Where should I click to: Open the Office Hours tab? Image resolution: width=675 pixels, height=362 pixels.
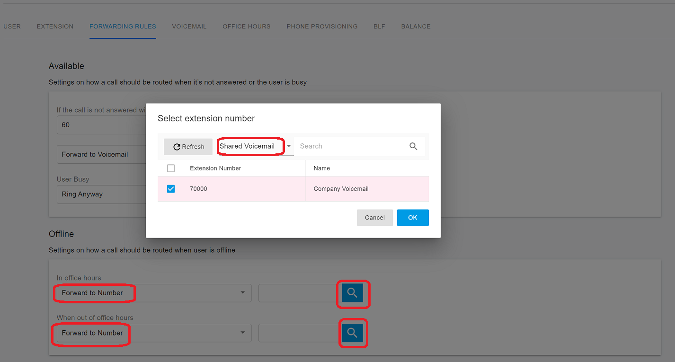point(247,26)
